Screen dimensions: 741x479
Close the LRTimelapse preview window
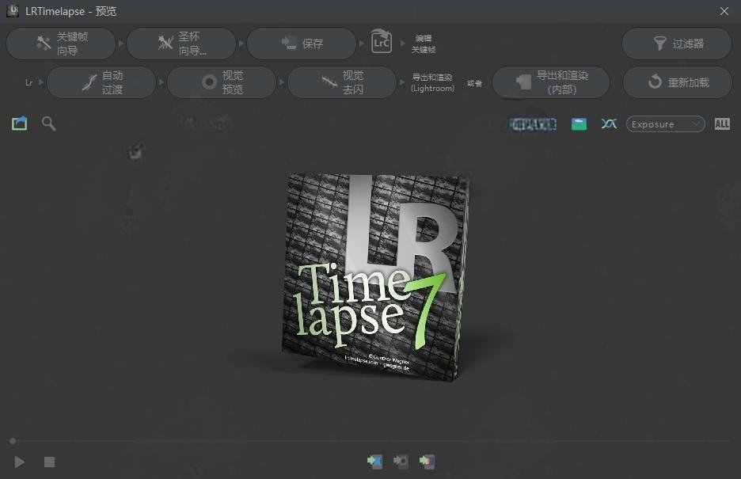pos(724,11)
